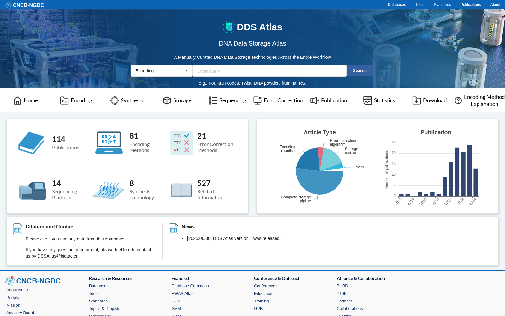Click the CNCB-NGDC logo in top bar
The image size is (505, 316).
tap(24, 5)
